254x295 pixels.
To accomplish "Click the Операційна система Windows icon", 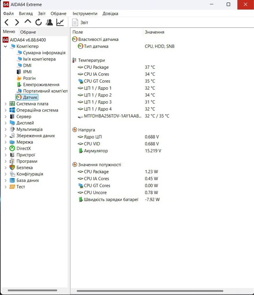I will point(12,110).
